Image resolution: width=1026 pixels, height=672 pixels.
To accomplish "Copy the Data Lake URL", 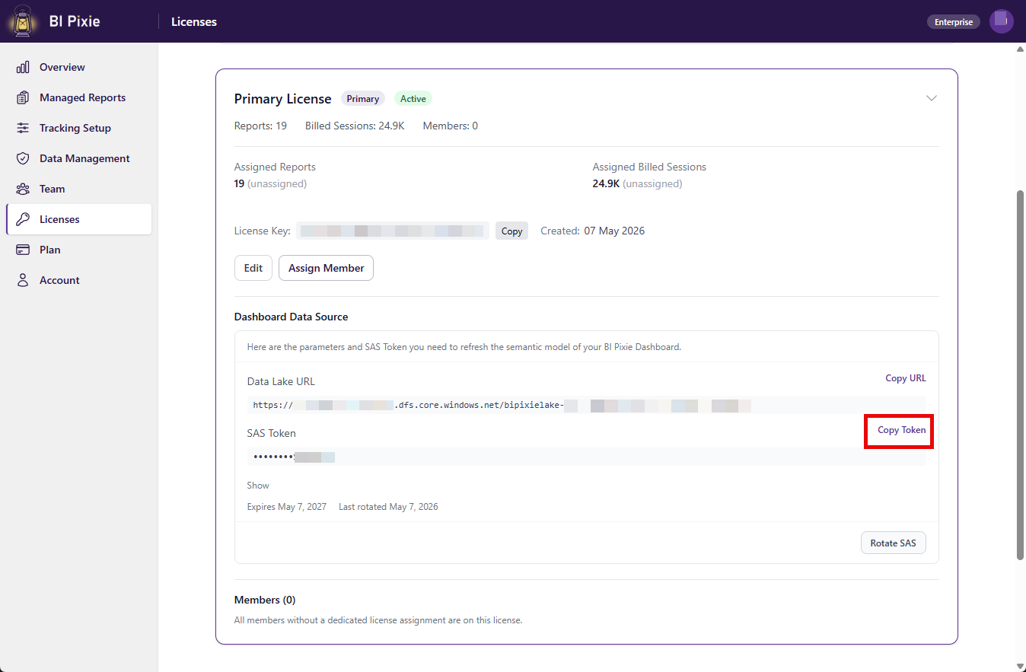I will pos(906,378).
